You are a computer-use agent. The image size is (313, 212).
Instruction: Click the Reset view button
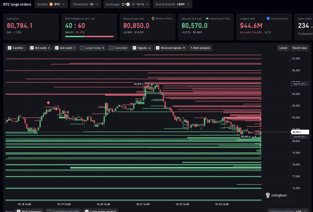click(300, 48)
